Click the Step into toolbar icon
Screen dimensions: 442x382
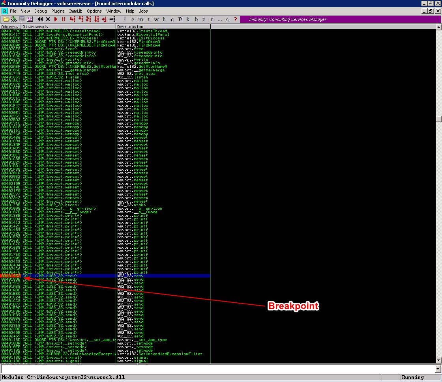click(x=73, y=19)
